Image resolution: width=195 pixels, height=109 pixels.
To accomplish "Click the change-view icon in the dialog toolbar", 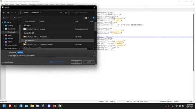I will [x=86, y=18].
